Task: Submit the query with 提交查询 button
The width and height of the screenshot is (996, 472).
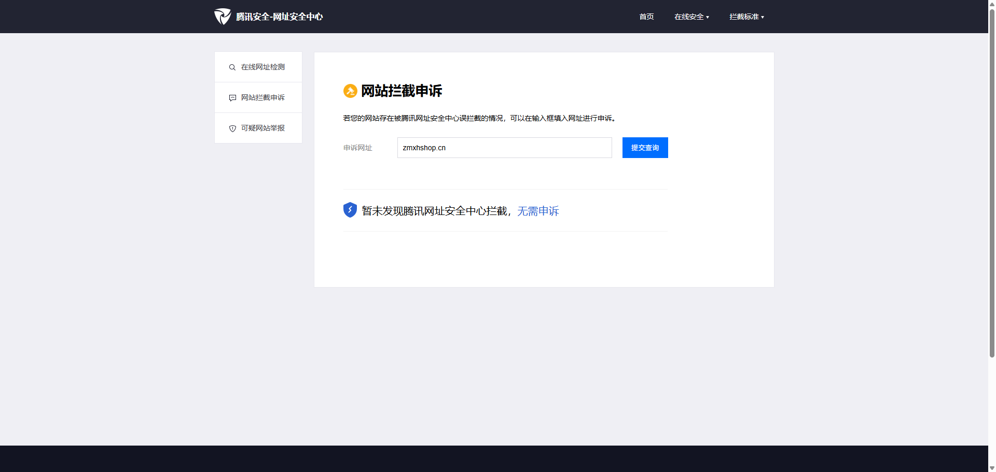Action: coord(645,148)
